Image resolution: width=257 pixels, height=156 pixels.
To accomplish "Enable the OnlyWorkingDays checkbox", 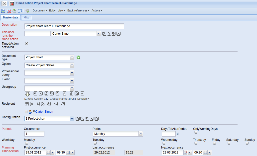I will [x=196, y=132].
